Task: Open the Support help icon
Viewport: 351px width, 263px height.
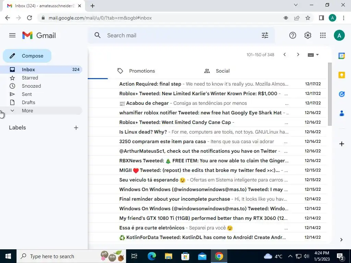Action: point(293,35)
